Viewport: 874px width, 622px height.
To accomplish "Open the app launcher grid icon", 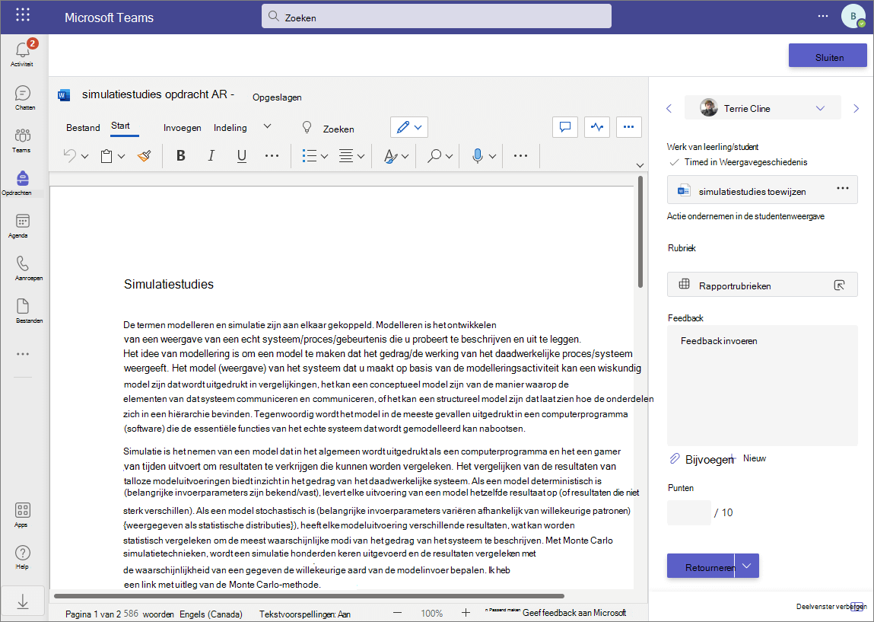I will pyautogui.click(x=23, y=15).
